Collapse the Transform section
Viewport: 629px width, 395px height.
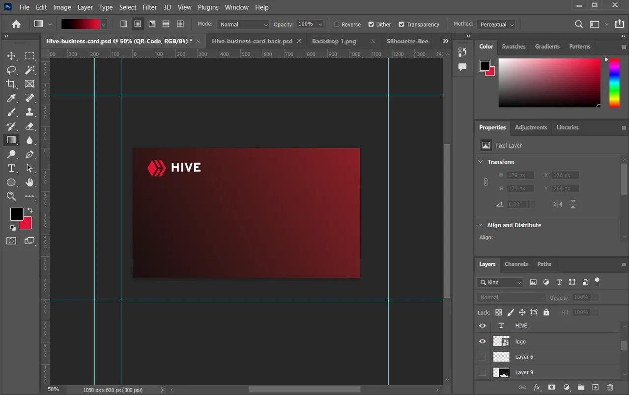[481, 162]
